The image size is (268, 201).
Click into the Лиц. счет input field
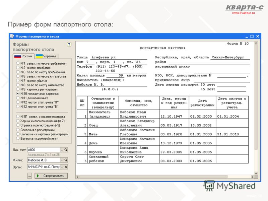(44, 150)
